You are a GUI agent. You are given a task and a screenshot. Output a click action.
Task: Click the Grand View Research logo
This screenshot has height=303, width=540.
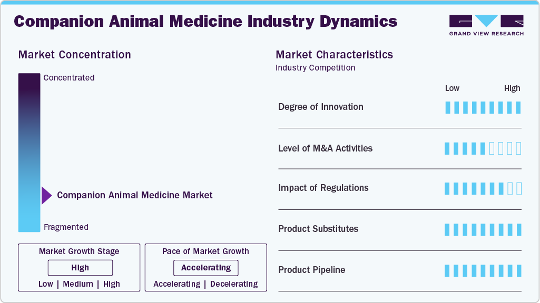point(486,25)
